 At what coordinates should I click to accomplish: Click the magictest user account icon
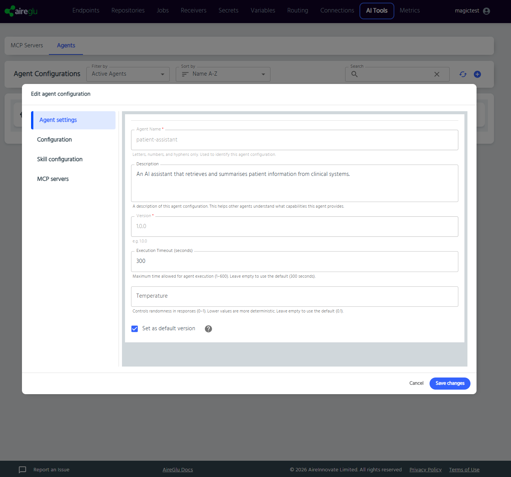pyautogui.click(x=487, y=11)
